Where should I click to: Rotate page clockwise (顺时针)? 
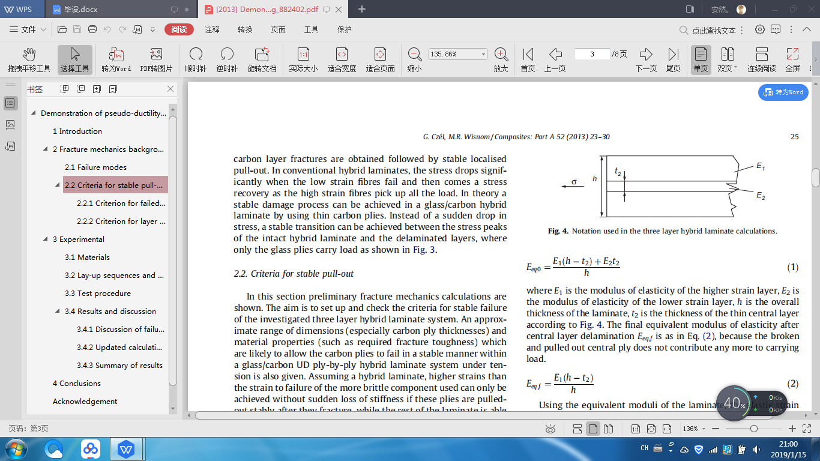(196, 59)
